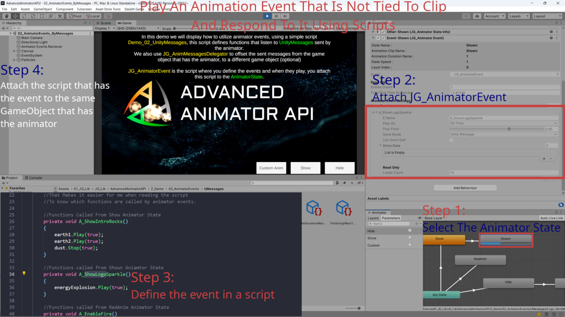Open the asset labels icon
This screenshot has height=317, width=565.
(x=561, y=205)
